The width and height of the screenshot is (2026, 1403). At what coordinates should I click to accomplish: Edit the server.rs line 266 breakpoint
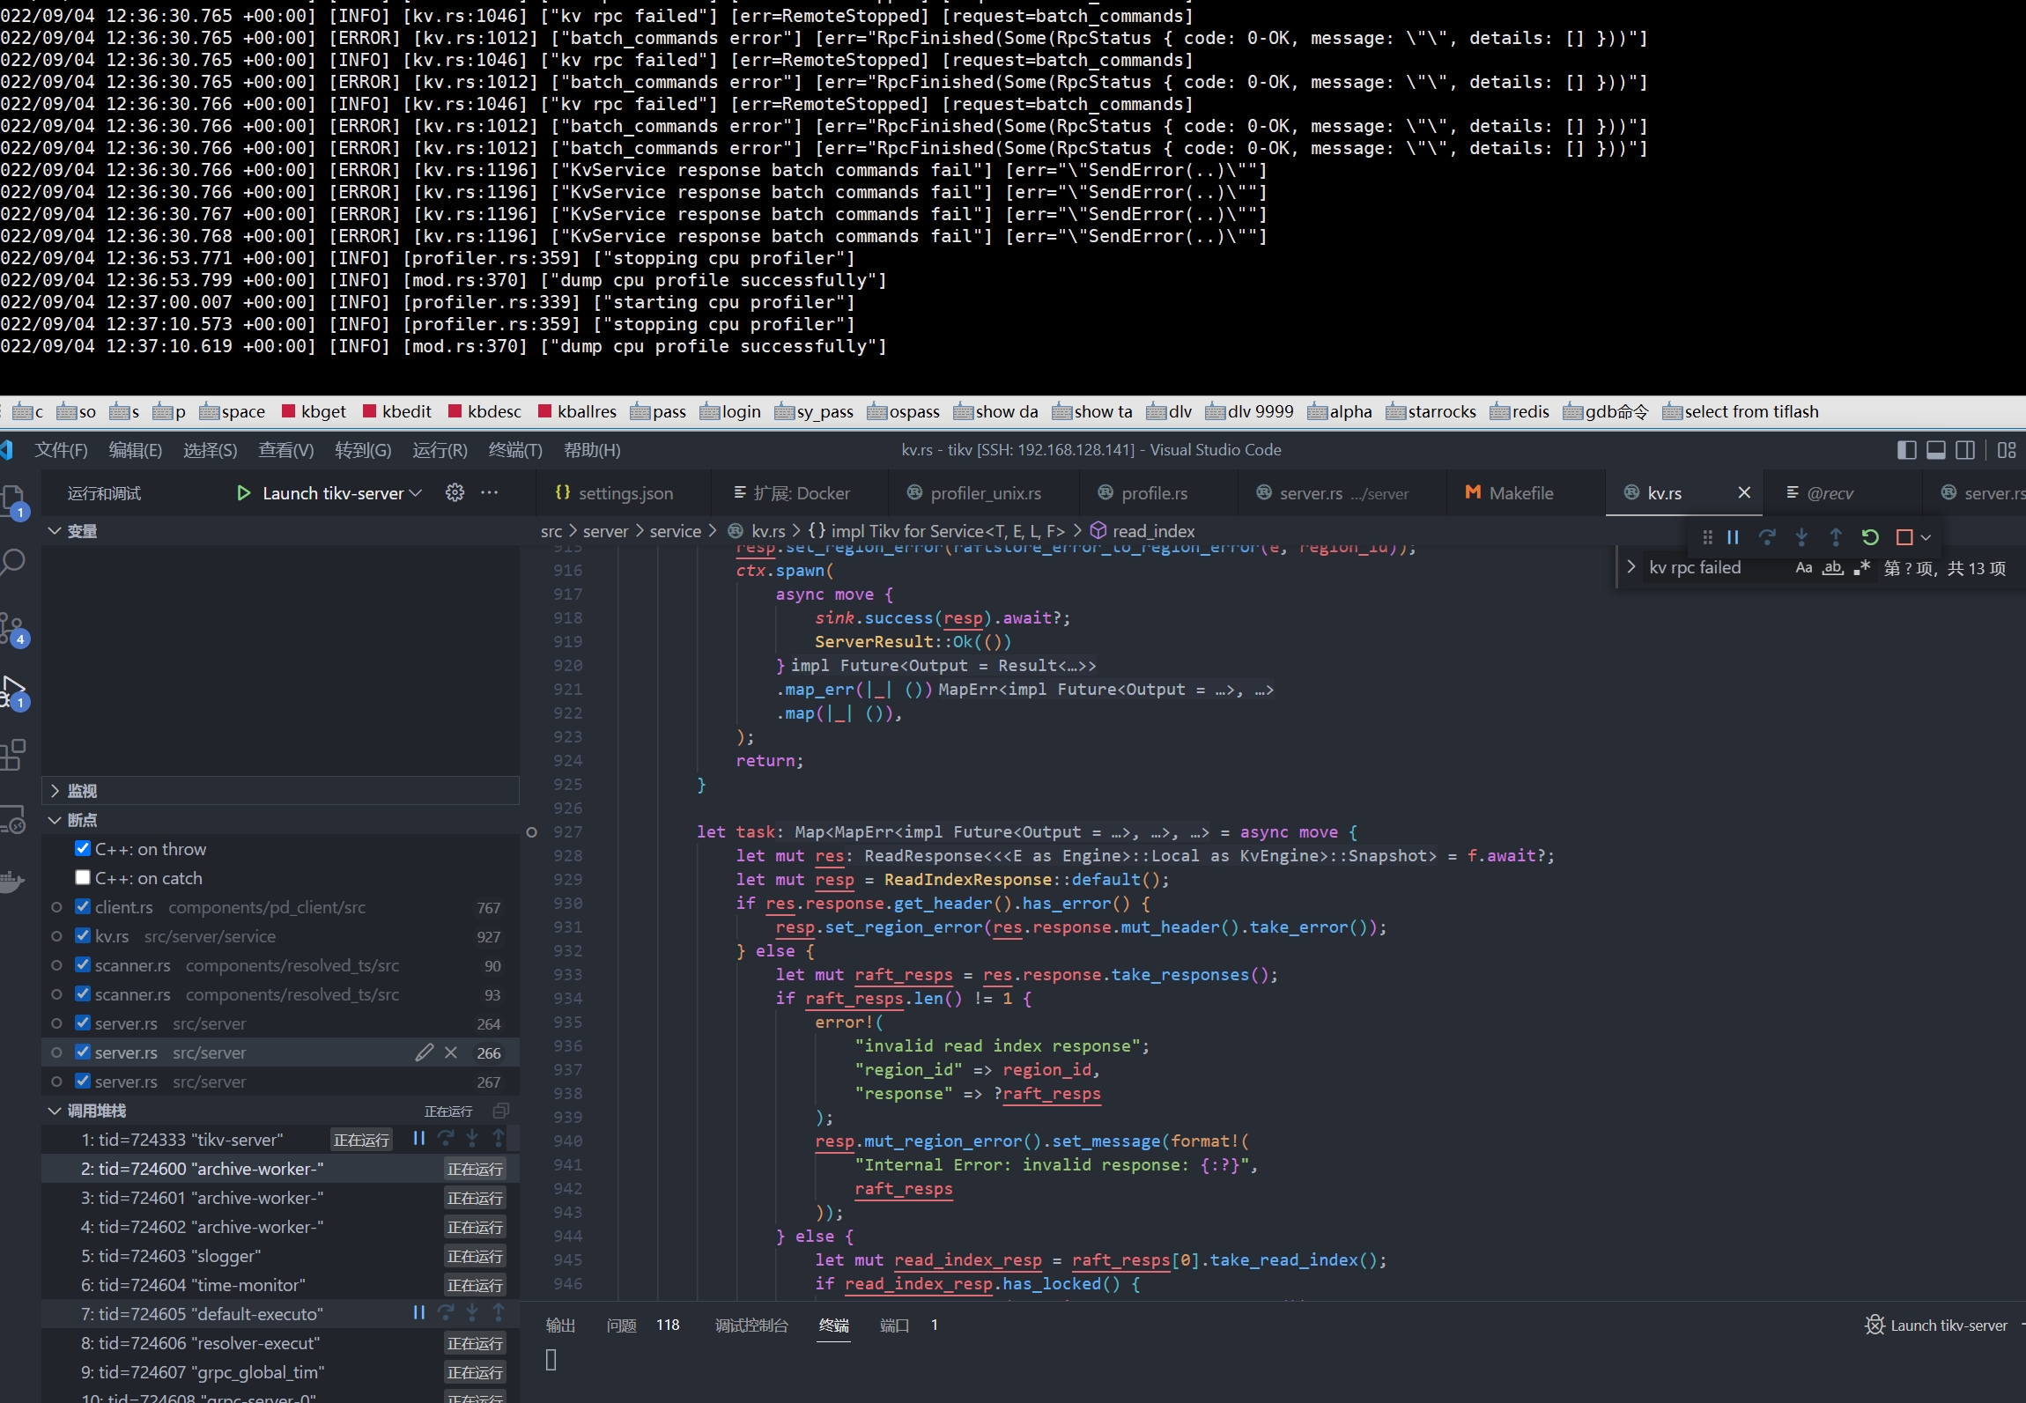pyautogui.click(x=425, y=1052)
